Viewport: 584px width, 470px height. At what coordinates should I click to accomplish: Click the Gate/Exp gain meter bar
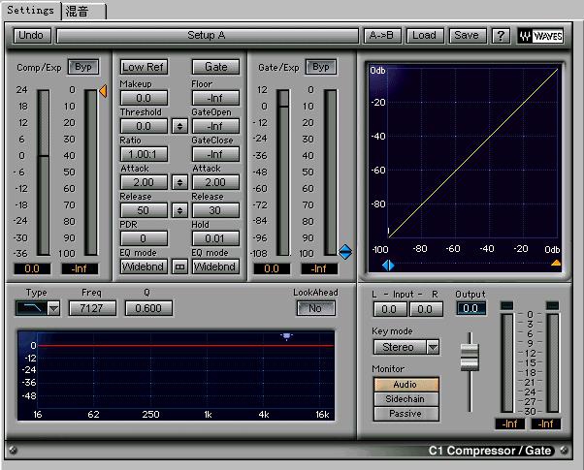[283, 172]
